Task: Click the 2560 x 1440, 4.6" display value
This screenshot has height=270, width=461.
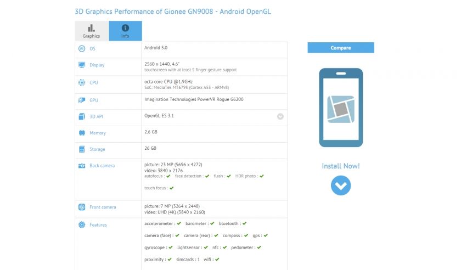Action: click(x=162, y=64)
